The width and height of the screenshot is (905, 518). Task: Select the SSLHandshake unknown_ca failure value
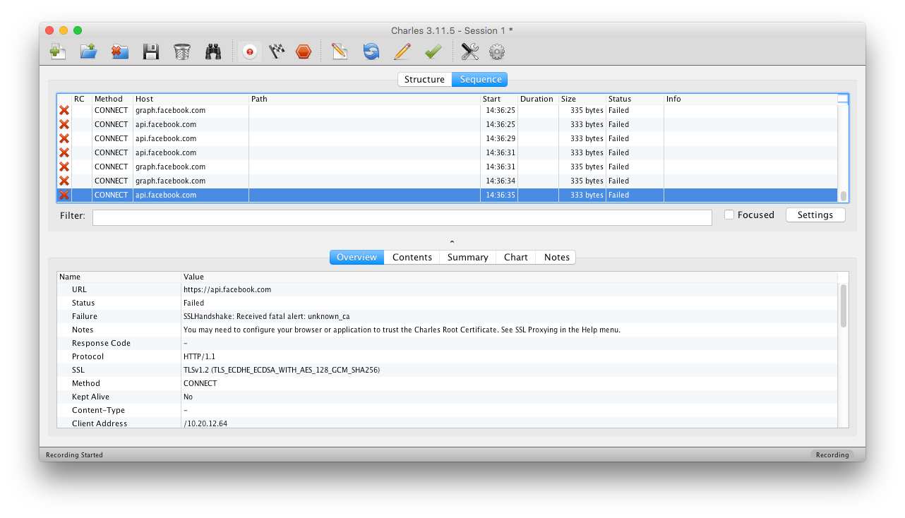(267, 316)
